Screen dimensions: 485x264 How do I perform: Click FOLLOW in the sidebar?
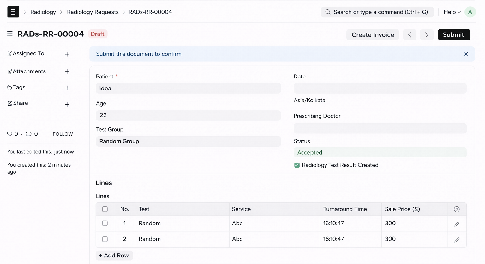[63, 134]
